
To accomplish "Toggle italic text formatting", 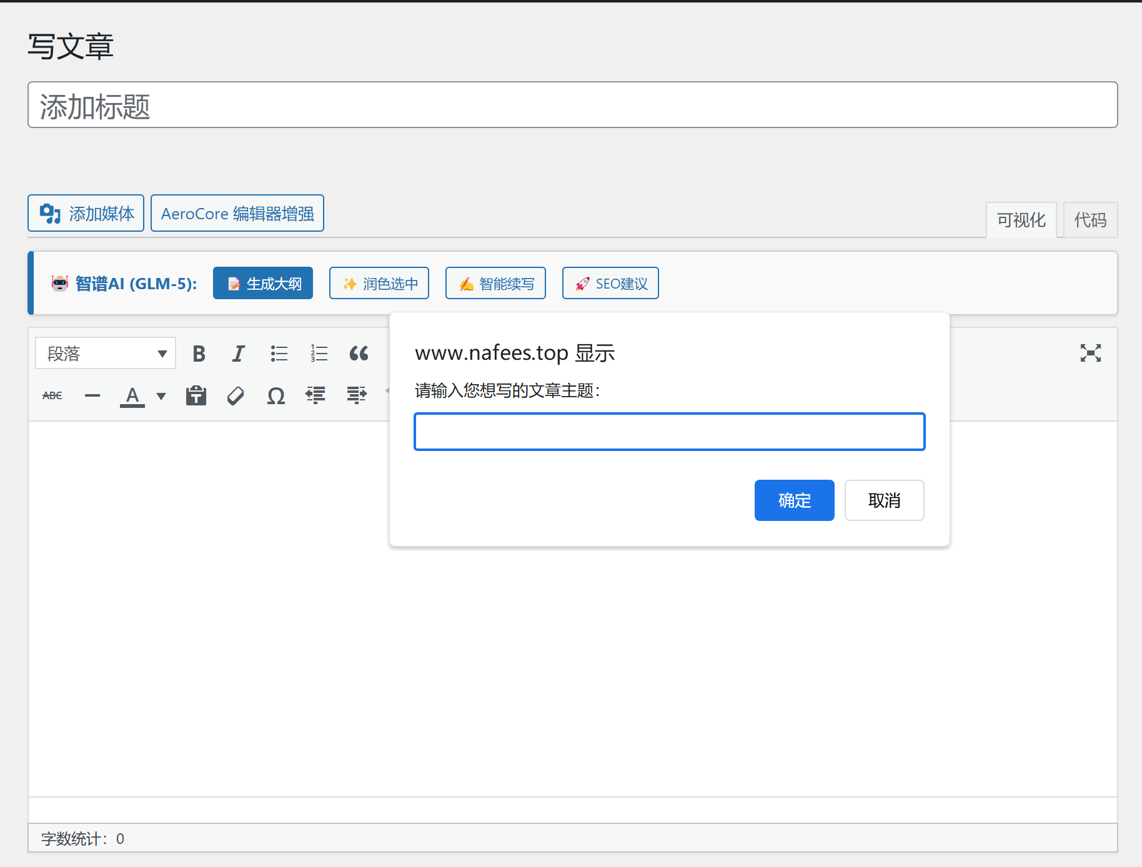I will [x=238, y=354].
